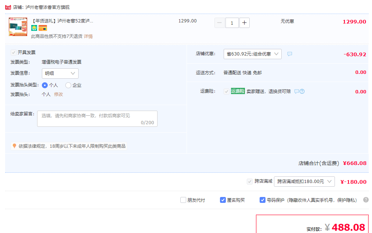Select 个人 invoice title type
372x233 pixels.
[44, 85]
